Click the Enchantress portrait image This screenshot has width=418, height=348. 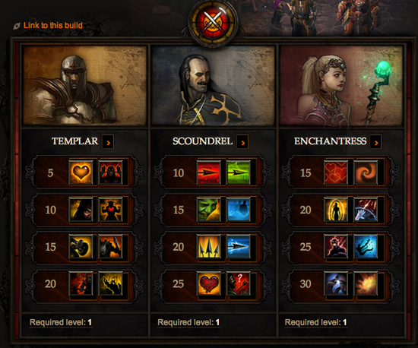[341, 85]
